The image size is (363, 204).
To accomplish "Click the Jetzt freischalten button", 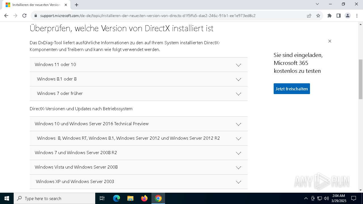I will [x=292, y=89].
